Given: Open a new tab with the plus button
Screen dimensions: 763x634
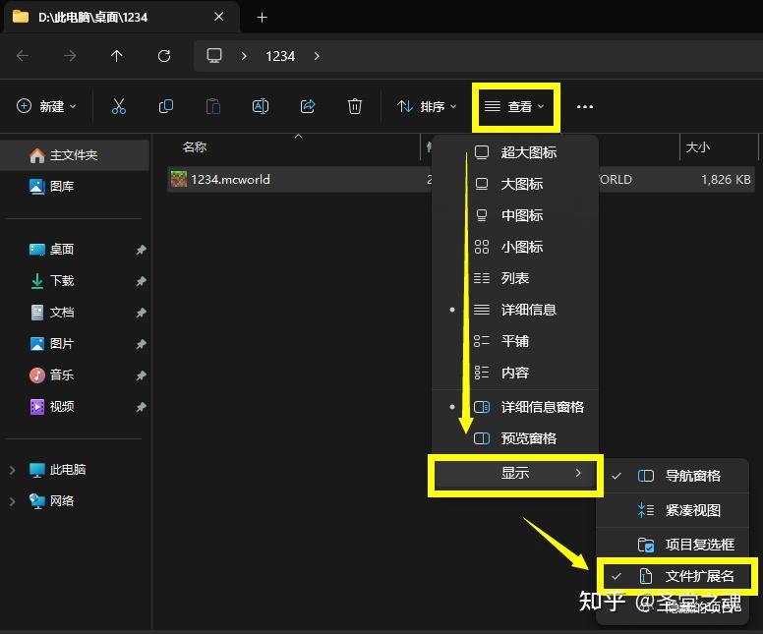Looking at the screenshot, I should [x=262, y=18].
